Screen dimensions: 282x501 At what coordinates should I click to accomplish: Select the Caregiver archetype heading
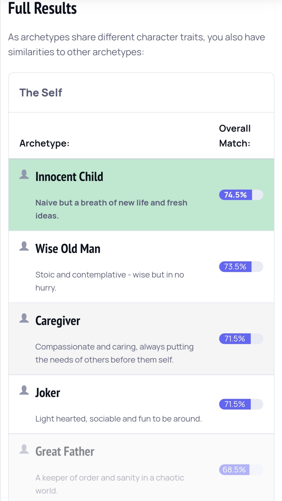[x=58, y=321]
